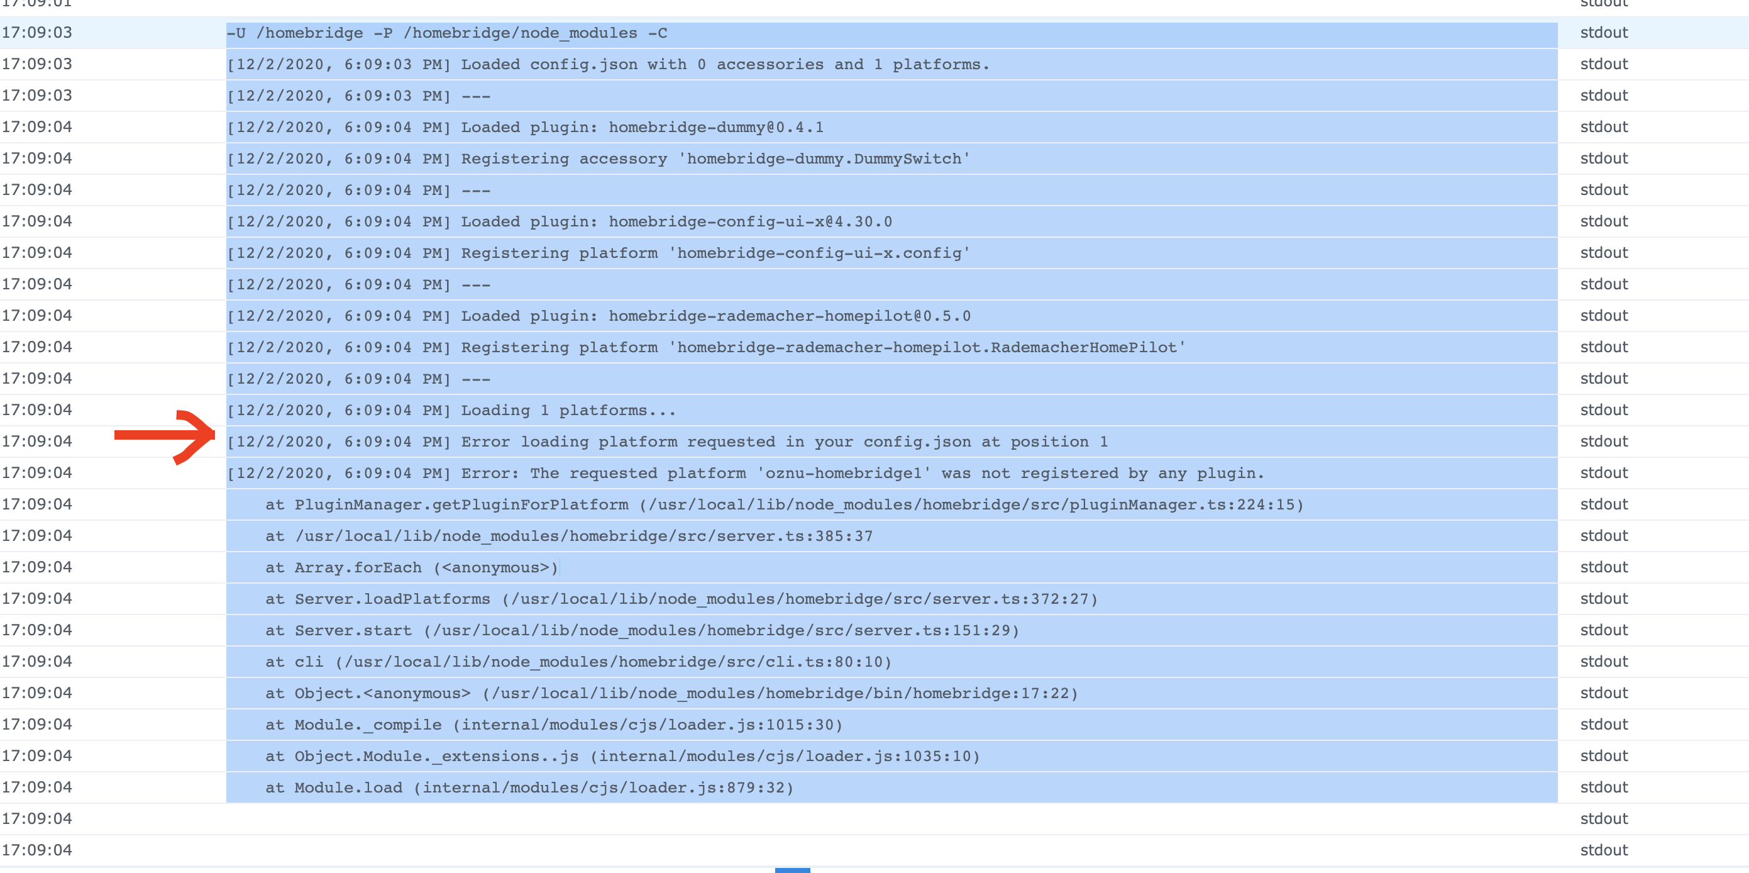1749x873 pixels.
Task: Select the 'at PluginManager.getPluginForPlatform' stack line
Action: tap(783, 505)
